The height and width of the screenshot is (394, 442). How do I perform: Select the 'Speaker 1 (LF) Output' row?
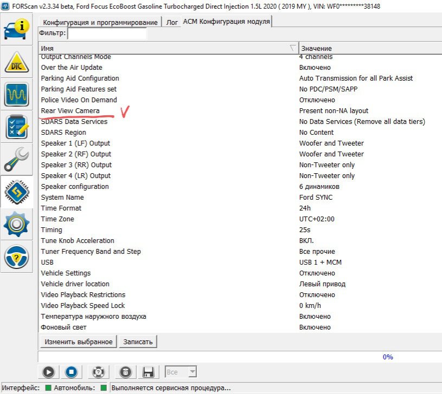[240, 143]
